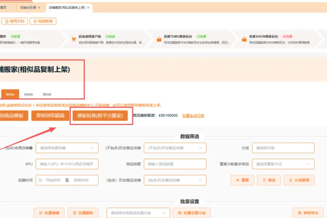Click the help icon beside (包含)来源店铺
This screenshot has width=327, height=218.
coord(31,148)
